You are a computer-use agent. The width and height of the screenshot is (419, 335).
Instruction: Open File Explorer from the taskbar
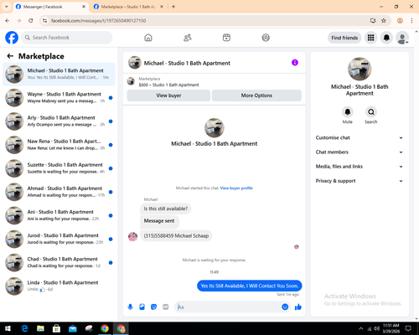40,328
